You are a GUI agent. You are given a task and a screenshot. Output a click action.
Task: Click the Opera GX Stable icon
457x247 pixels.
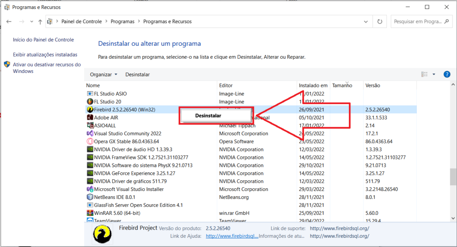pyautogui.click(x=90, y=142)
